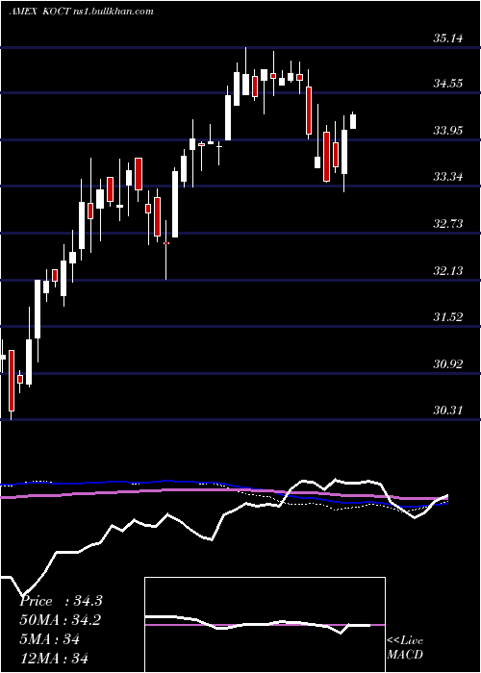The height and width of the screenshot is (673, 481).
Task: Click inside the MACD inset chart box
Action: [265, 625]
